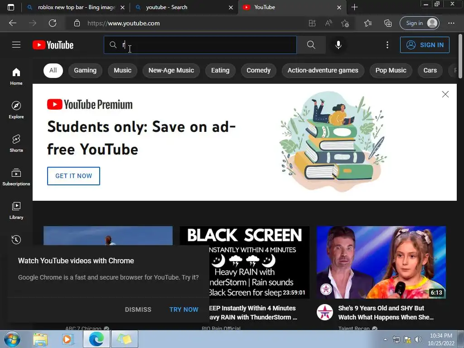464x348 pixels.
Task: Close the YouTube tab
Action: (x=339, y=7)
